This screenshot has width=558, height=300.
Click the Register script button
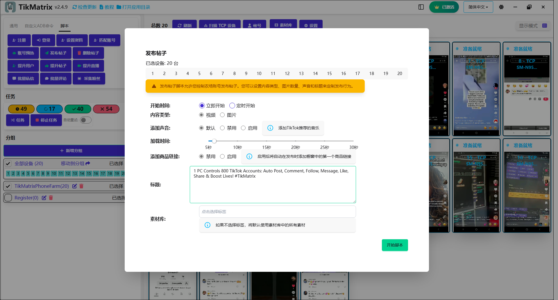19,40
